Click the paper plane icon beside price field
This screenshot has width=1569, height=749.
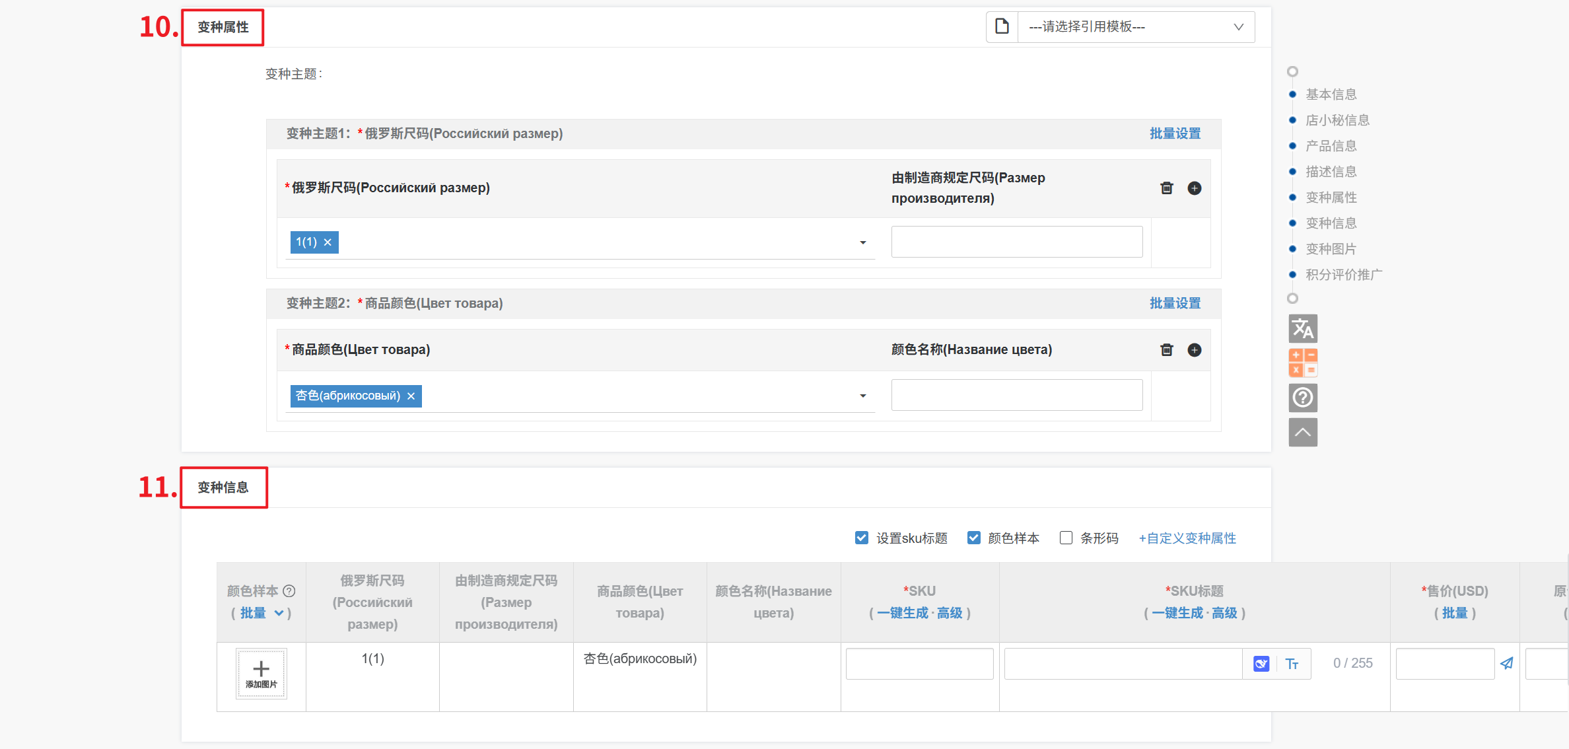[1506, 663]
